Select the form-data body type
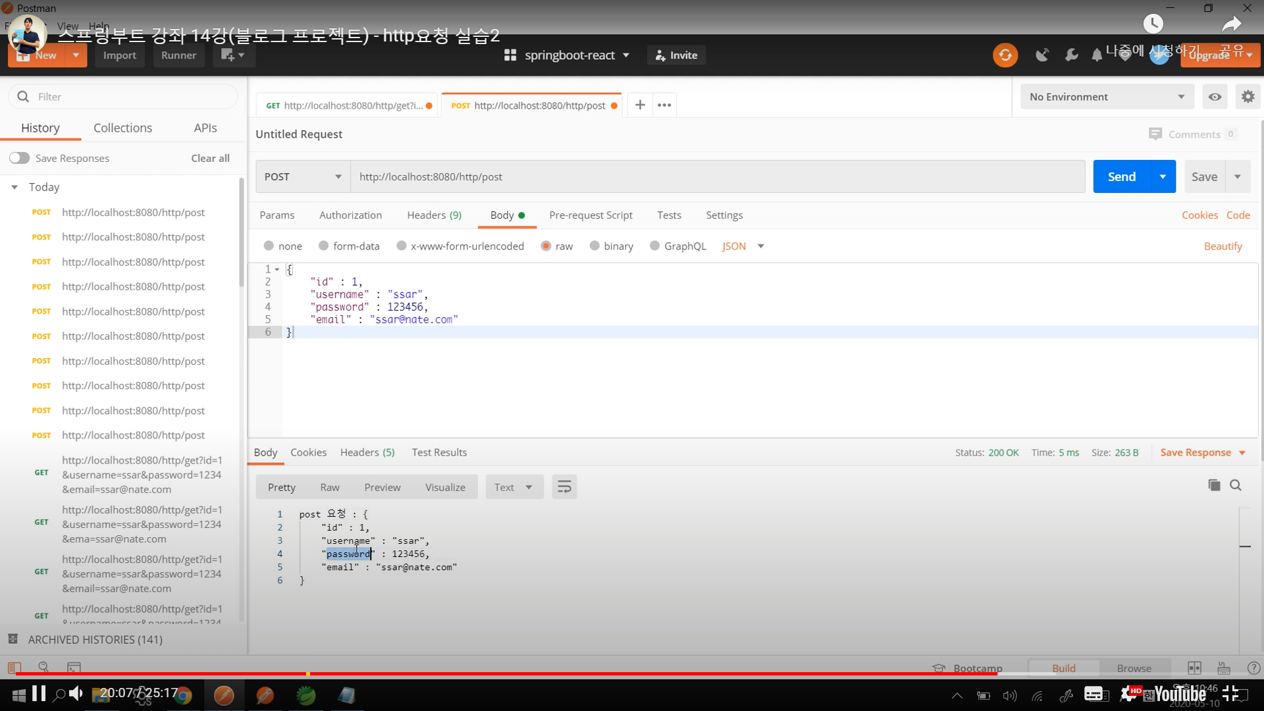This screenshot has width=1264, height=711. 323,246
